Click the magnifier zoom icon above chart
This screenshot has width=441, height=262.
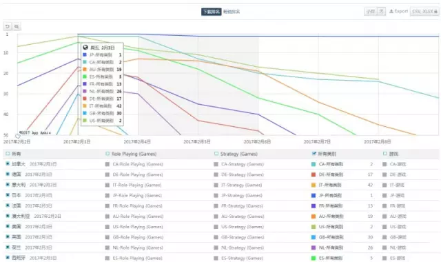click(17, 26)
